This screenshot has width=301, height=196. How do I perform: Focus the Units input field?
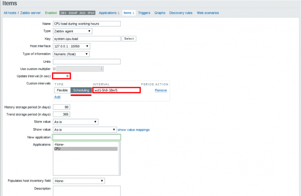pos(87,61)
